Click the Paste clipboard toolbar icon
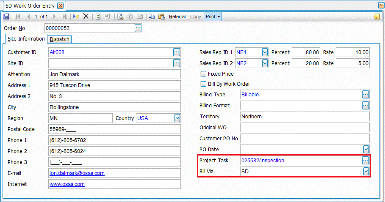This screenshot has height=202, width=385. (161, 16)
